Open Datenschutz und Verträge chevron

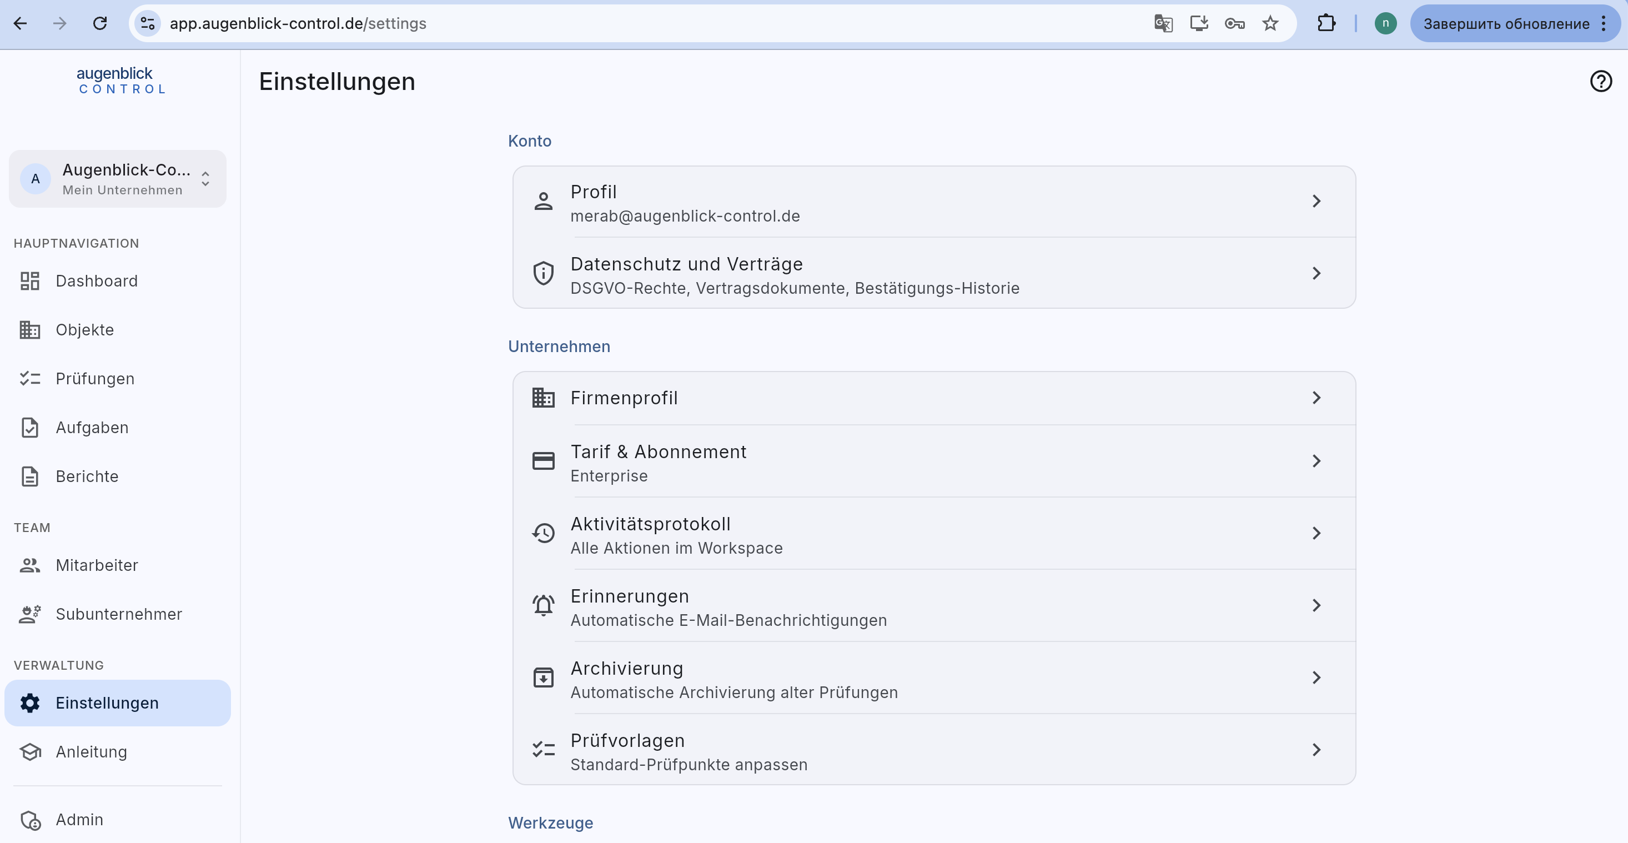point(1316,273)
